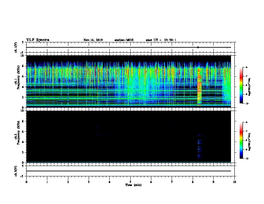Click time axis tick label "6"
The height and width of the screenshot is (204, 264).
151,182
